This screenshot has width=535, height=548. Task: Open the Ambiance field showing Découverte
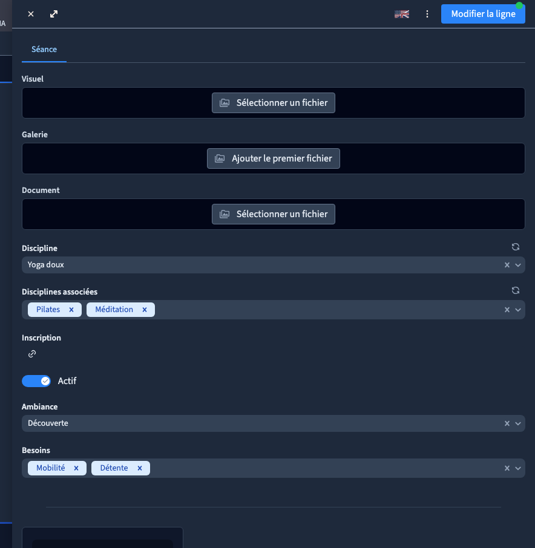pyautogui.click(x=274, y=423)
